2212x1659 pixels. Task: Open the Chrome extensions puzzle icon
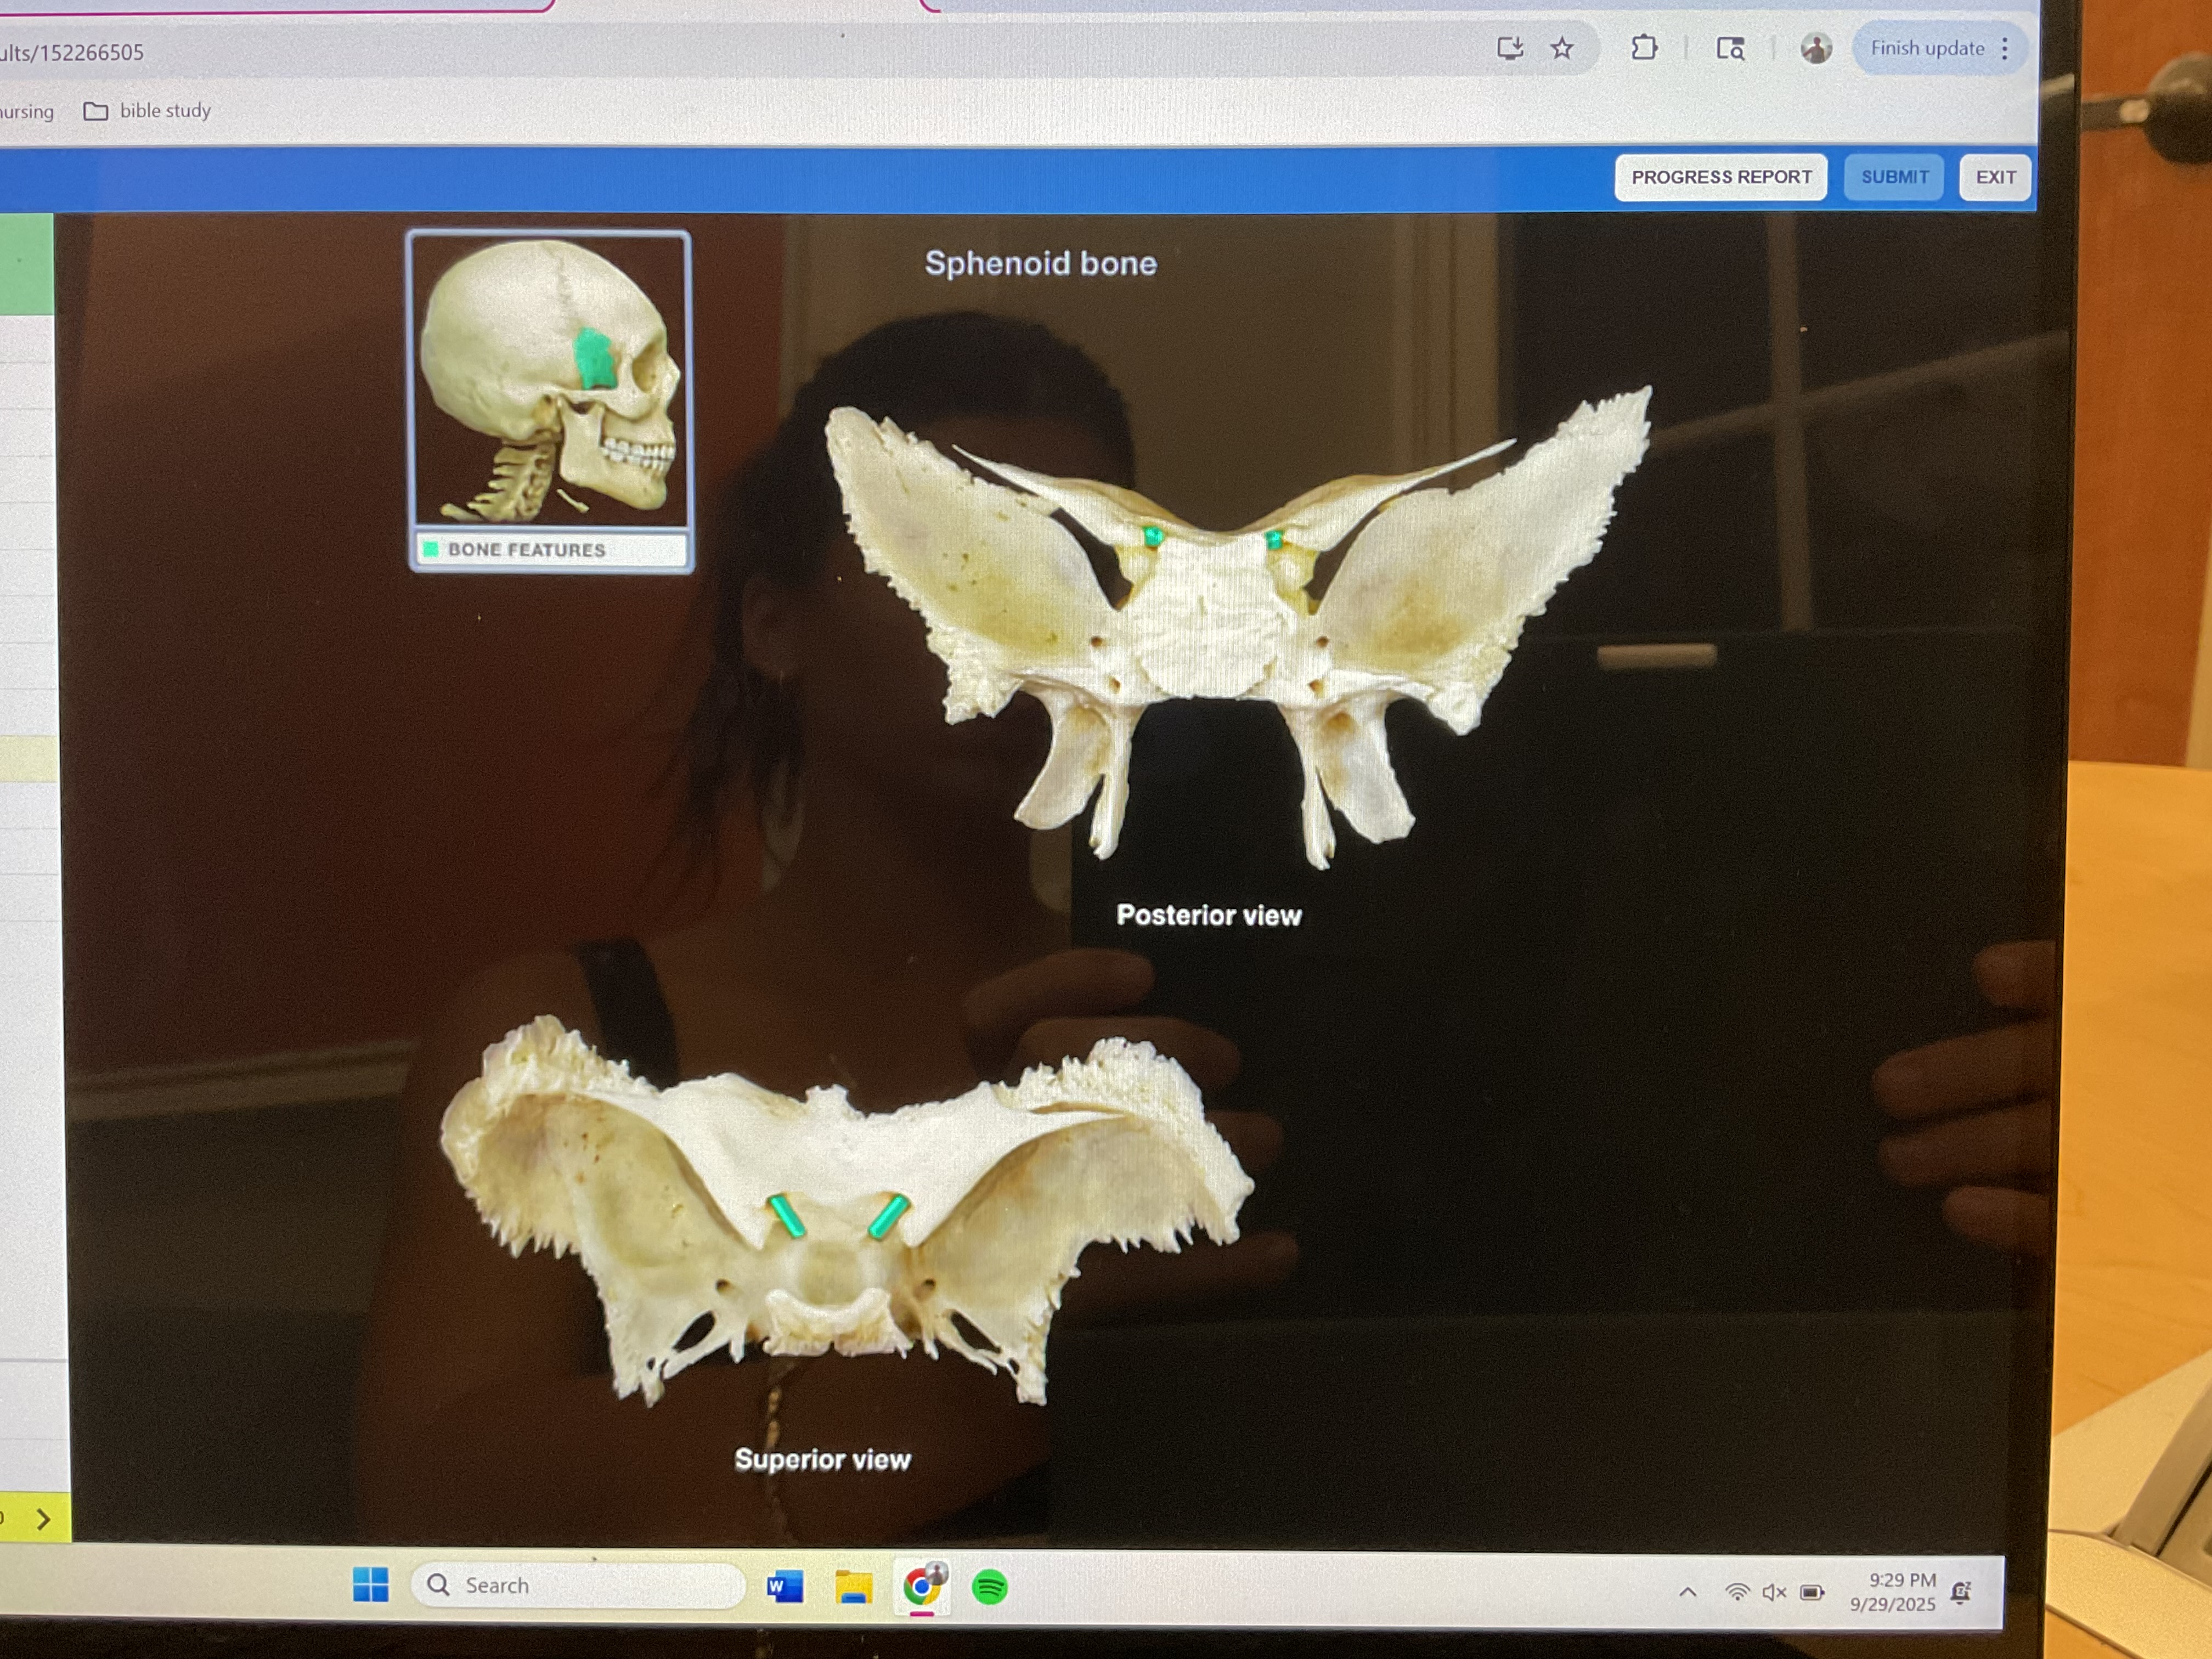1644,48
